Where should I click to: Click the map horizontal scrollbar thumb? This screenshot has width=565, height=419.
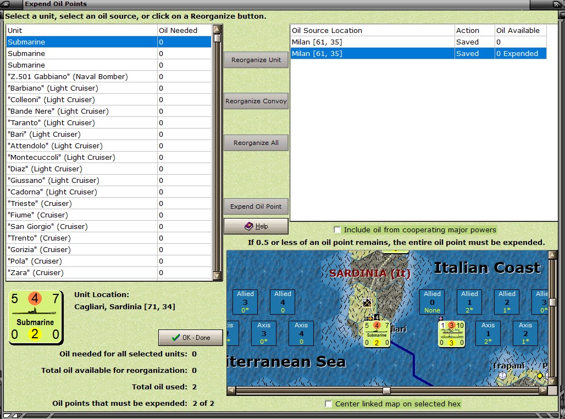click(386, 390)
